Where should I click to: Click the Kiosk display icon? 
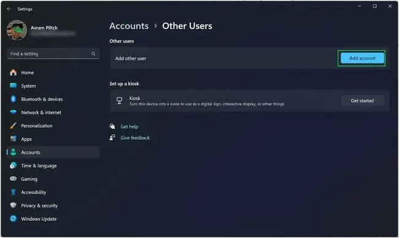click(119, 101)
